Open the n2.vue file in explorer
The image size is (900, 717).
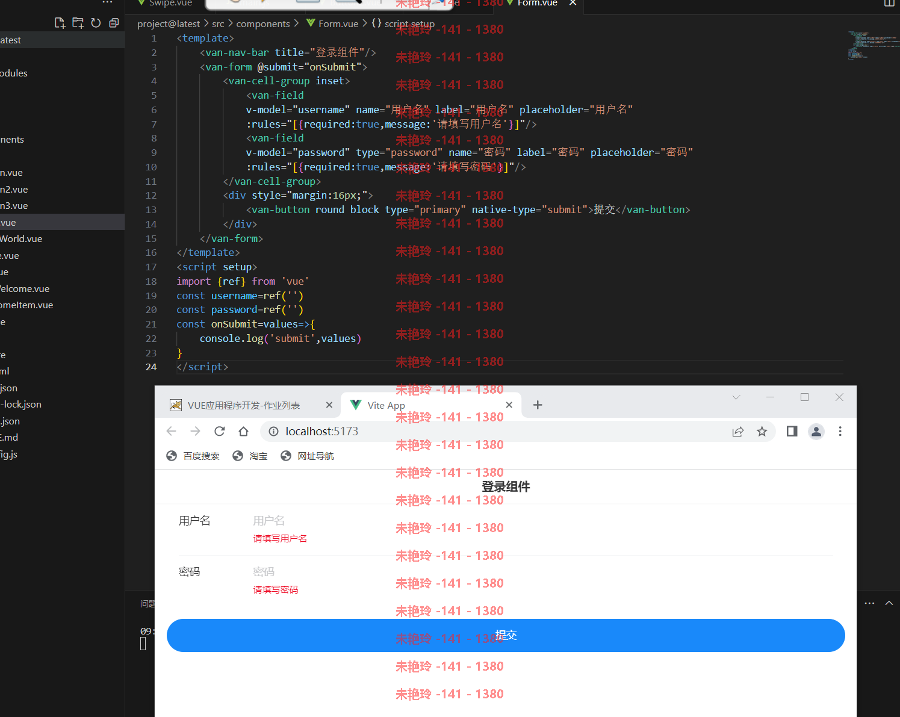[x=14, y=190]
